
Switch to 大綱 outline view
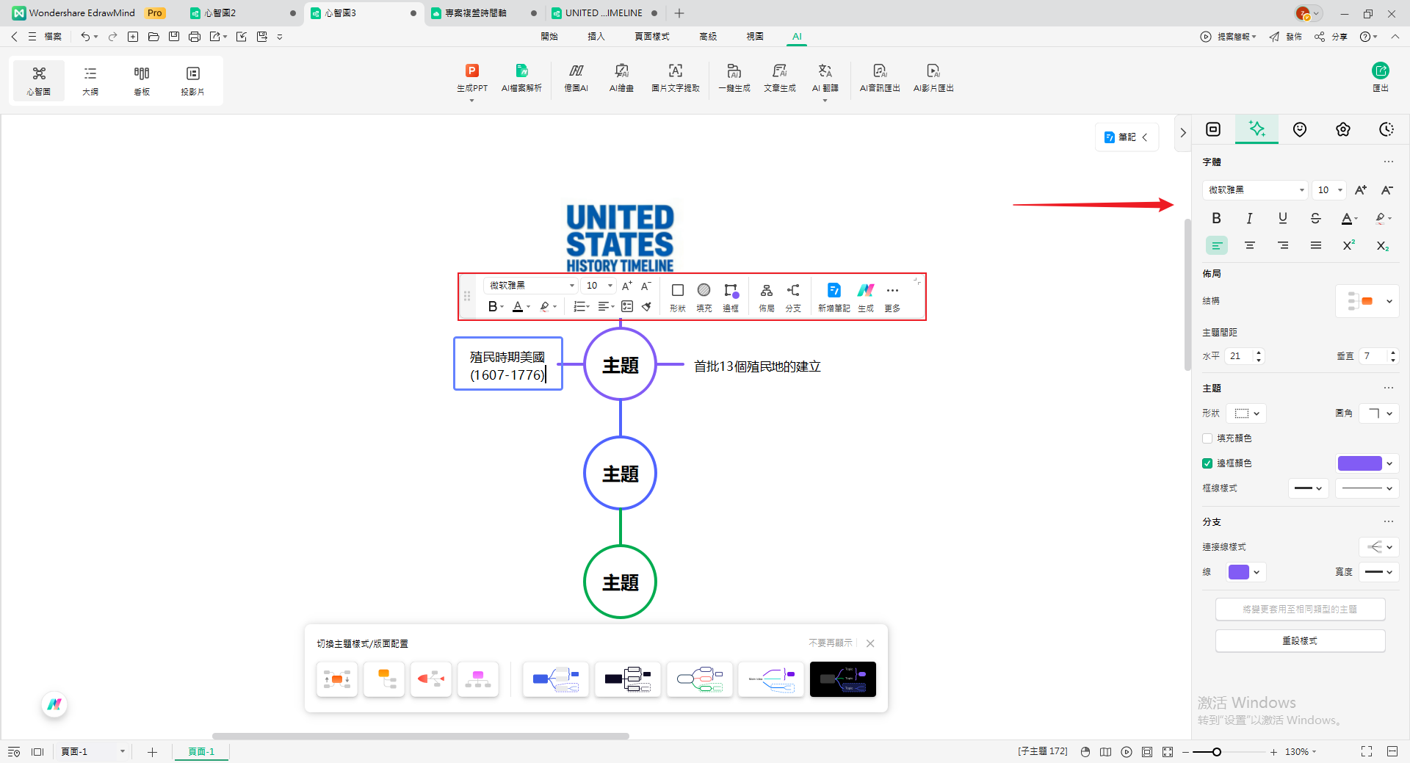click(90, 80)
